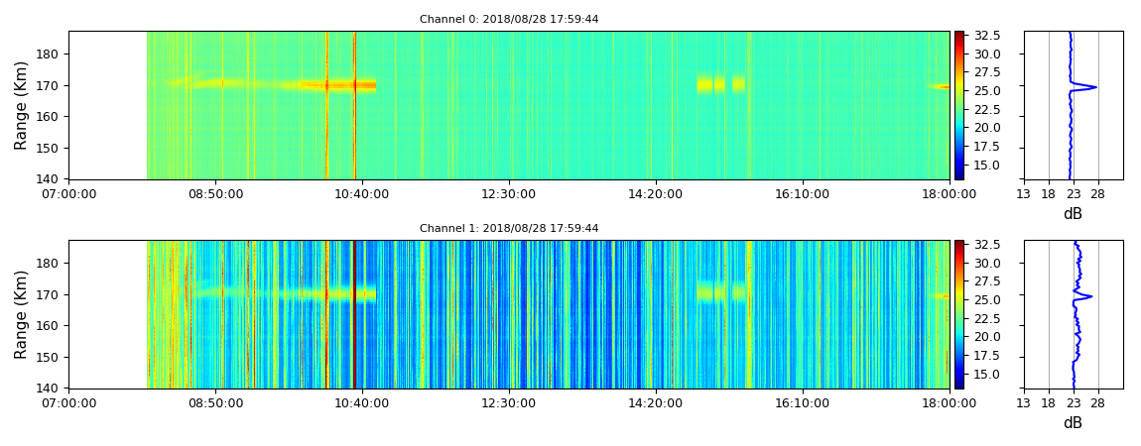Click 10:40:00 tick under Channel 1
The width and height of the screenshot is (1141, 446).
pos(363,403)
